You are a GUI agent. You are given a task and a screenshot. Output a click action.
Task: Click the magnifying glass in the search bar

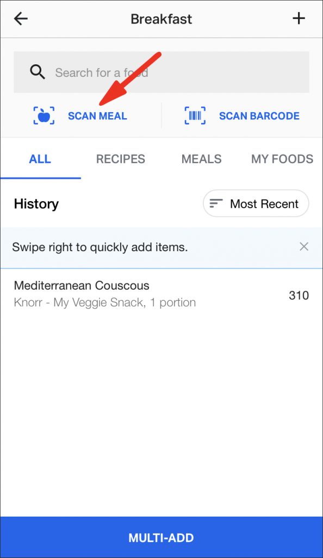(x=38, y=71)
